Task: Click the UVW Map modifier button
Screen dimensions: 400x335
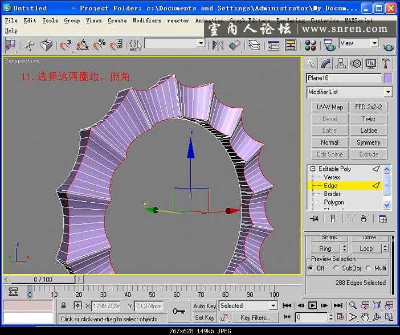Action: (329, 107)
